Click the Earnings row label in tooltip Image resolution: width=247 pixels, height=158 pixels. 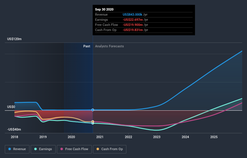pos(102,20)
